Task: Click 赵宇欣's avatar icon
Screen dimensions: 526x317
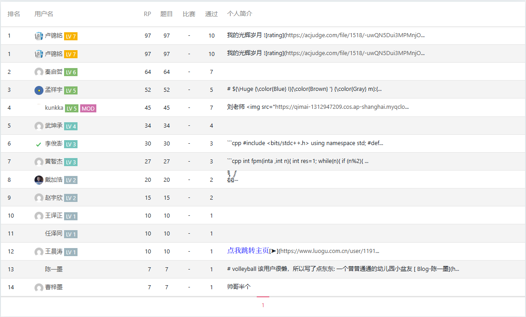Action: pos(39,197)
